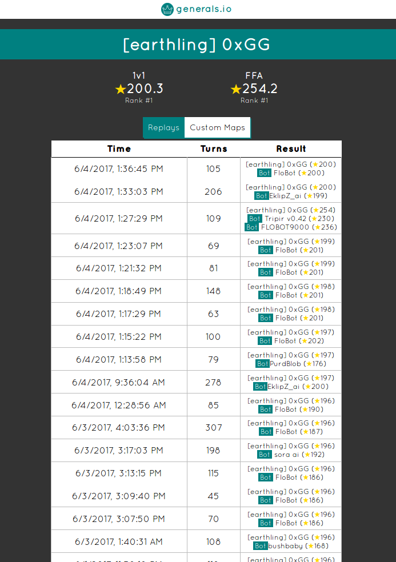Click the Result column header

(x=291, y=148)
